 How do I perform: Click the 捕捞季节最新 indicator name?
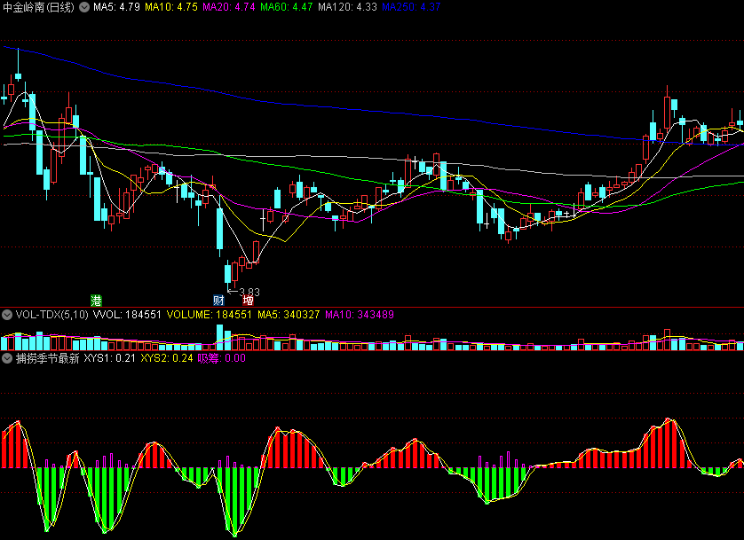click(x=47, y=358)
